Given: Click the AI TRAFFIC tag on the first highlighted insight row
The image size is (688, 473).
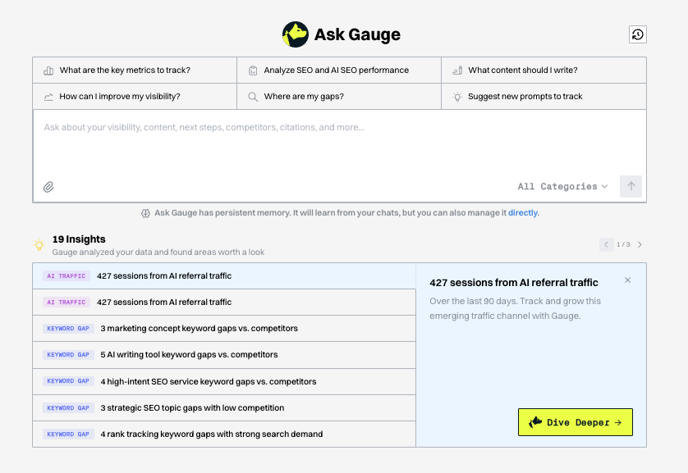Looking at the screenshot, I should click(67, 276).
